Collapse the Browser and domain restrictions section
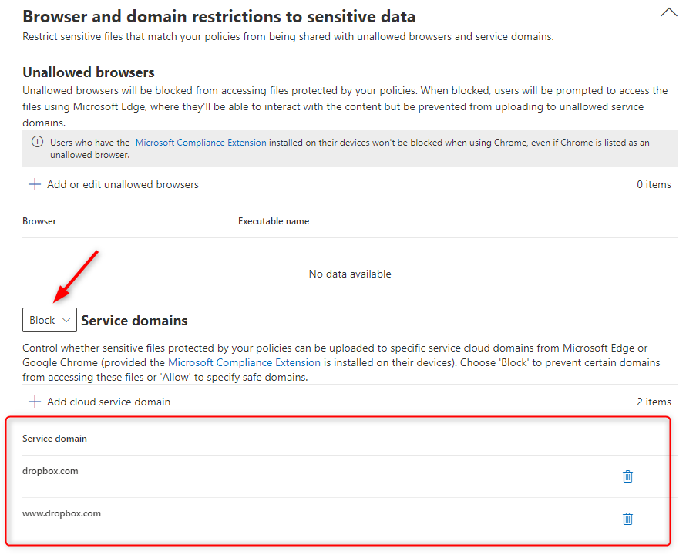Screen dimensions: 686x555 (668, 12)
